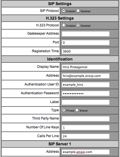
Task: Click the Authentication Password field
Action: (x=86, y=93)
